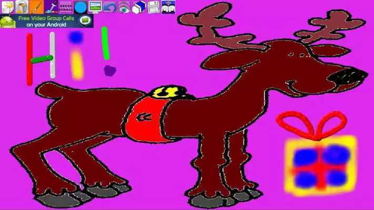Click the blue undo arrow icon
The height and width of the screenshot is (210, 374).
[x=109, y=7]
